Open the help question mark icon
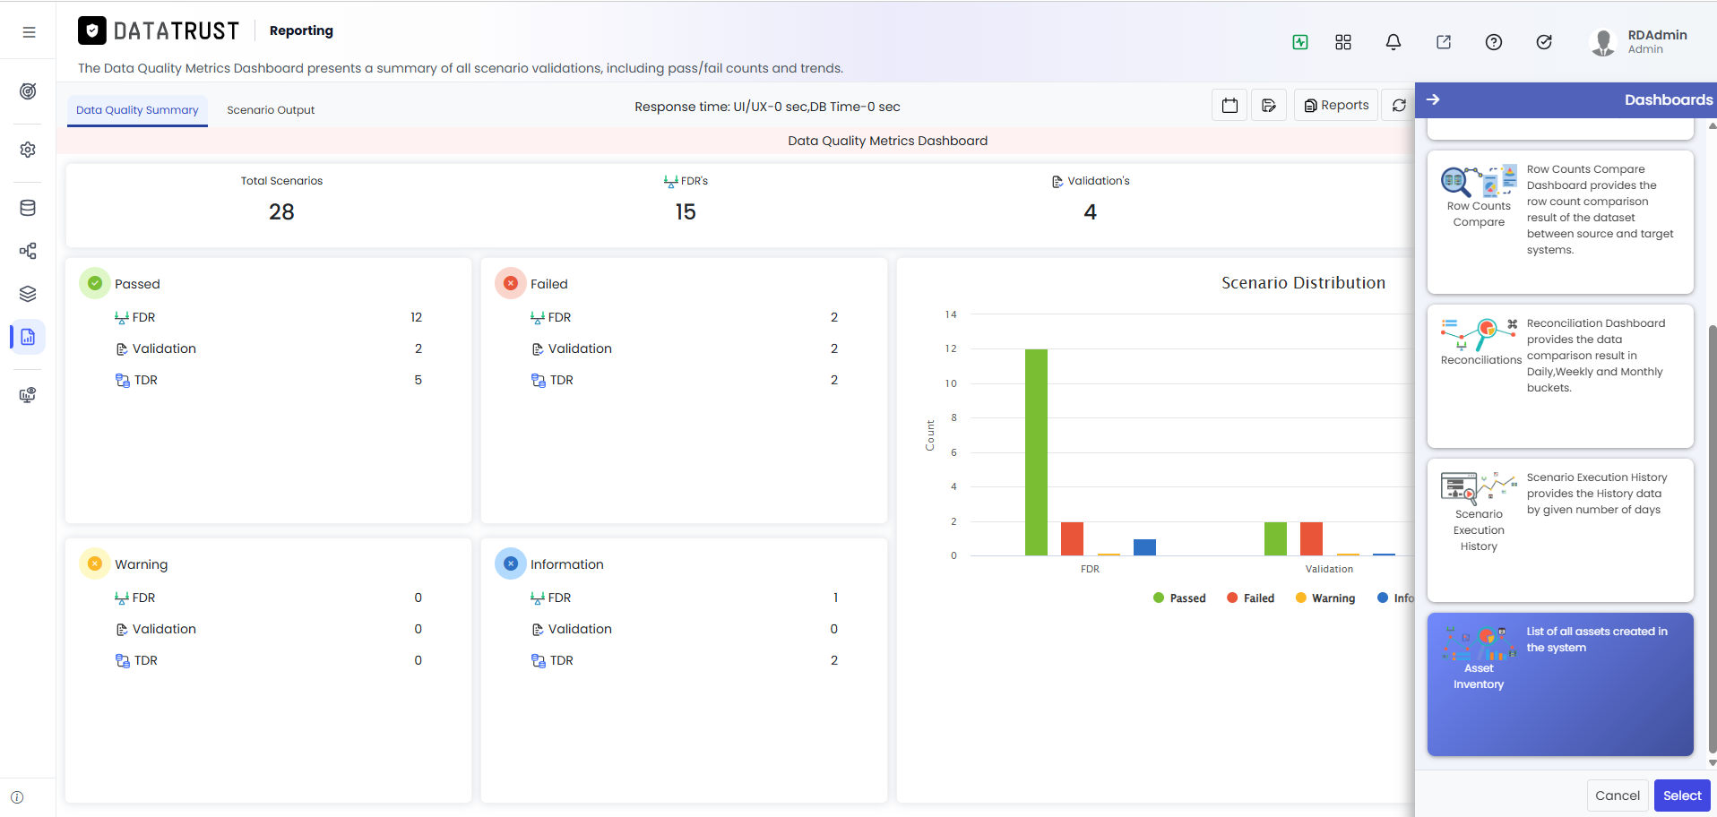This screenshot has height=817, width=1717. 1494,42
